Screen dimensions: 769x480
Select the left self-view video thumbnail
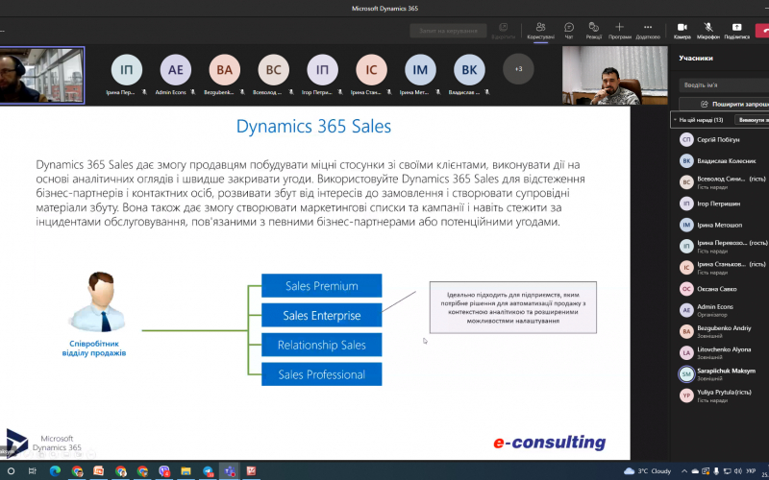coord(42,76)
